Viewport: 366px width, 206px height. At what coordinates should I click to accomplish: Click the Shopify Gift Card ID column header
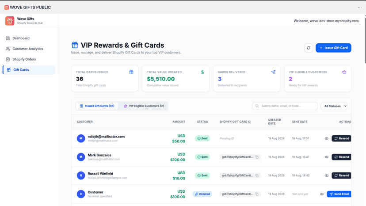point(235,122)
